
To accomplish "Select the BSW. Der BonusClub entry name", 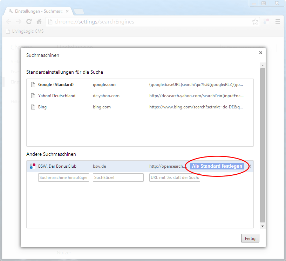I will pyautogui.click(x=57, y=166).
